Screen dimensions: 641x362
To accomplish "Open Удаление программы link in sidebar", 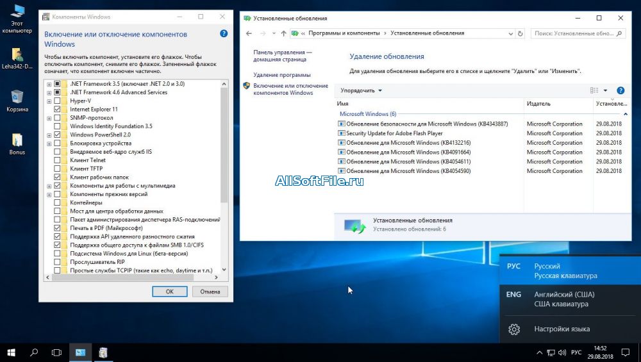I will click(x=281, y=75).
